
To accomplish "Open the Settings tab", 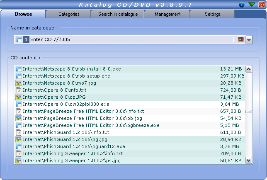I will [213, 14].
